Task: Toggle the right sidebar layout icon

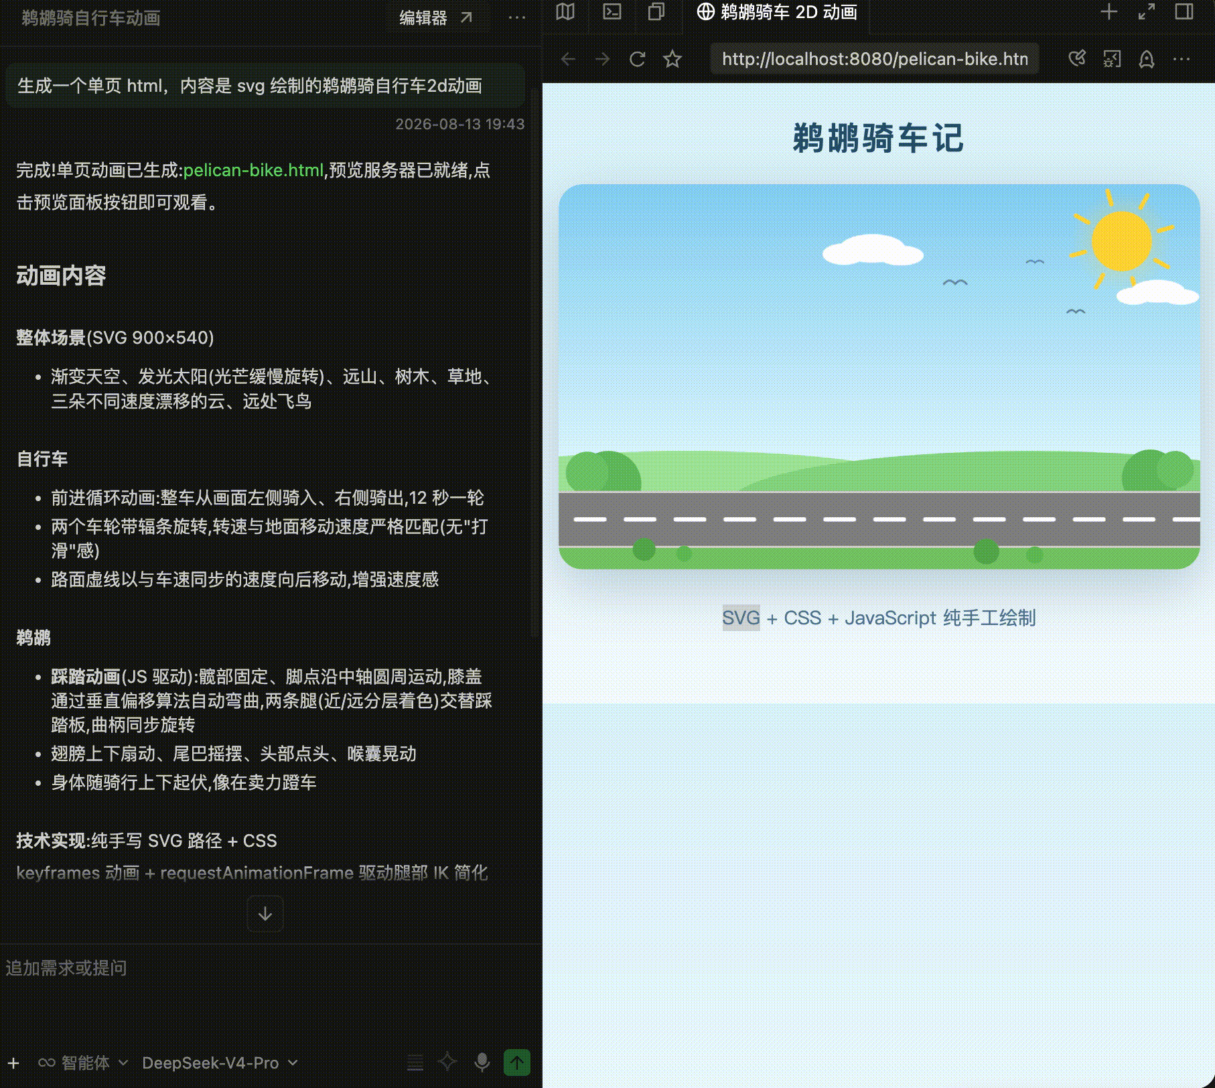Action: [x=1184, y=12]
